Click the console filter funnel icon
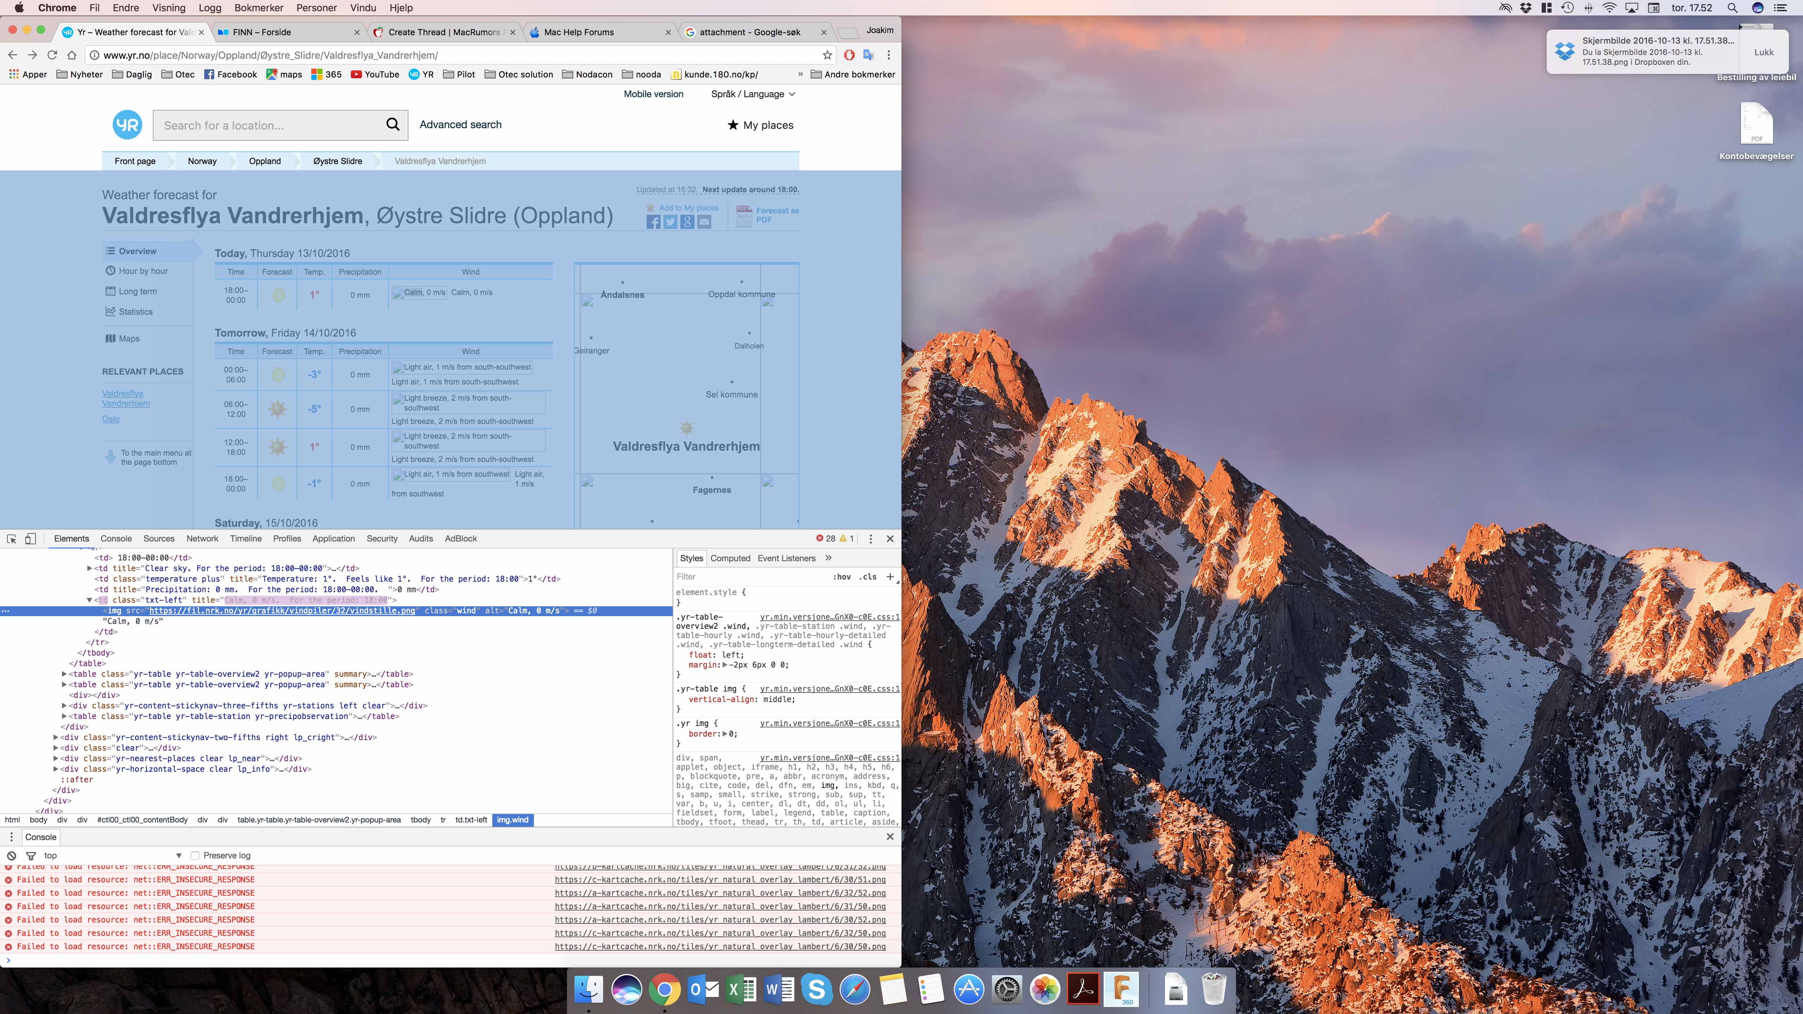 [x=31, y=855]
